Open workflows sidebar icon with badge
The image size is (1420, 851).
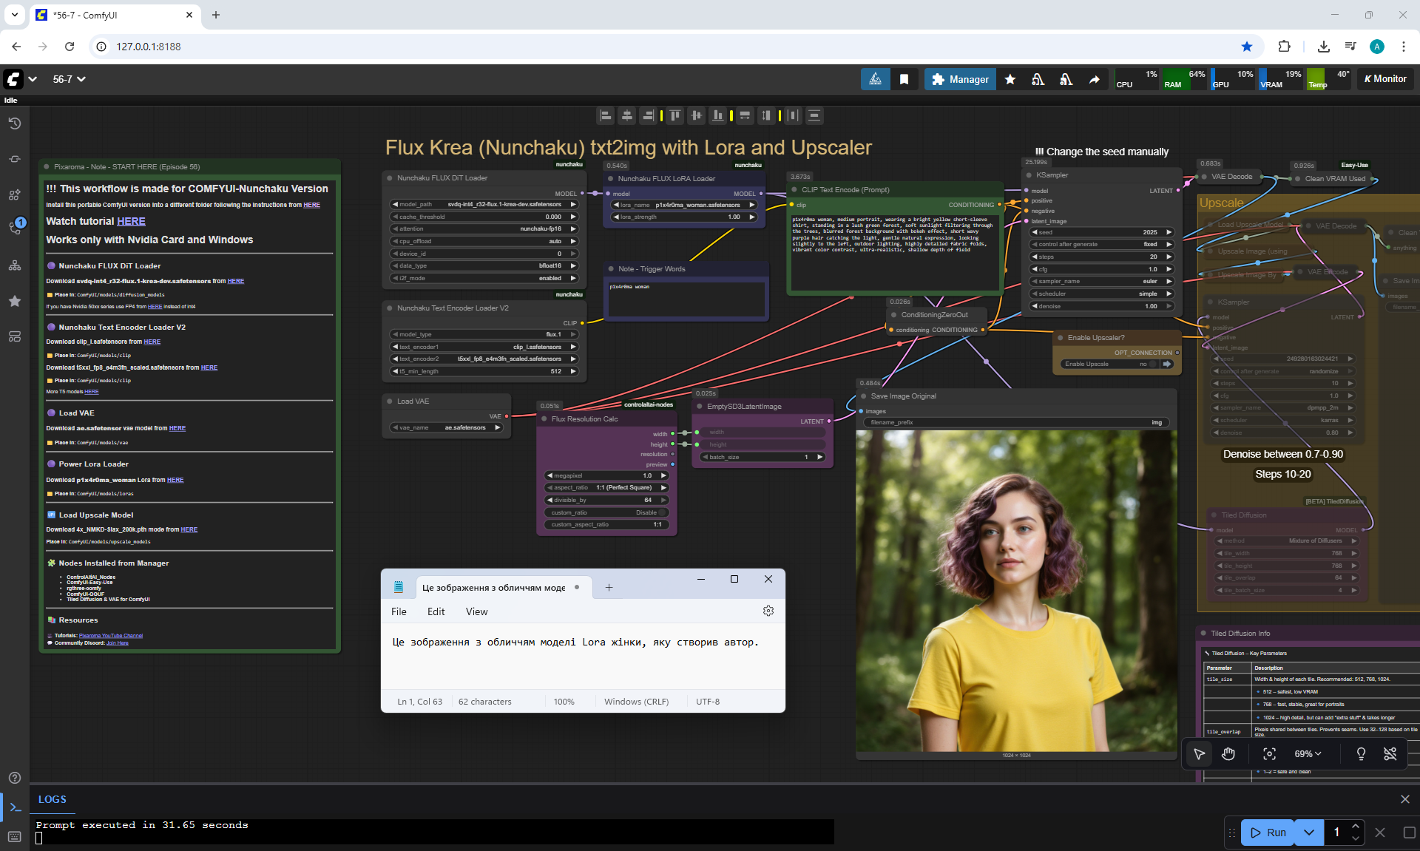(15, 227)
